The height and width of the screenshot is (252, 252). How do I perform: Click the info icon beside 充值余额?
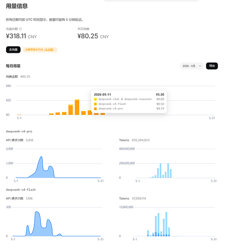tap(21, 29)
